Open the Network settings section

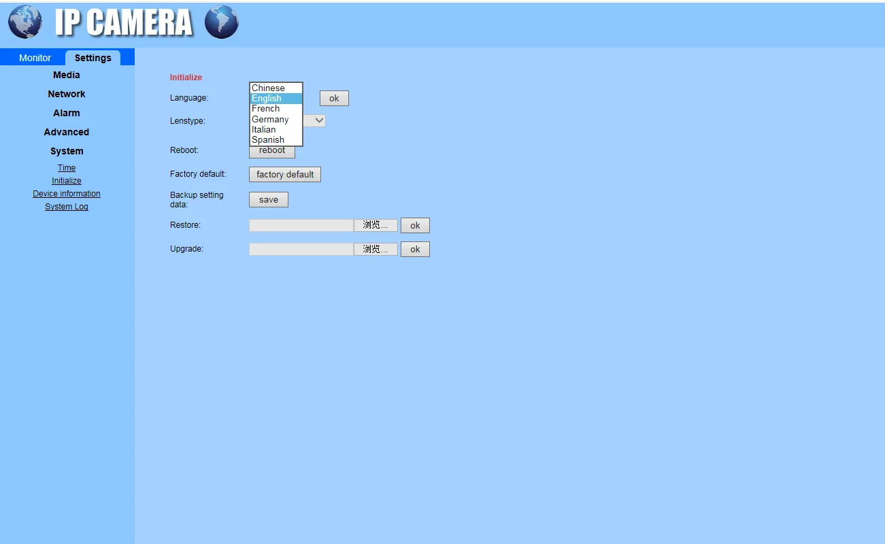67,94
